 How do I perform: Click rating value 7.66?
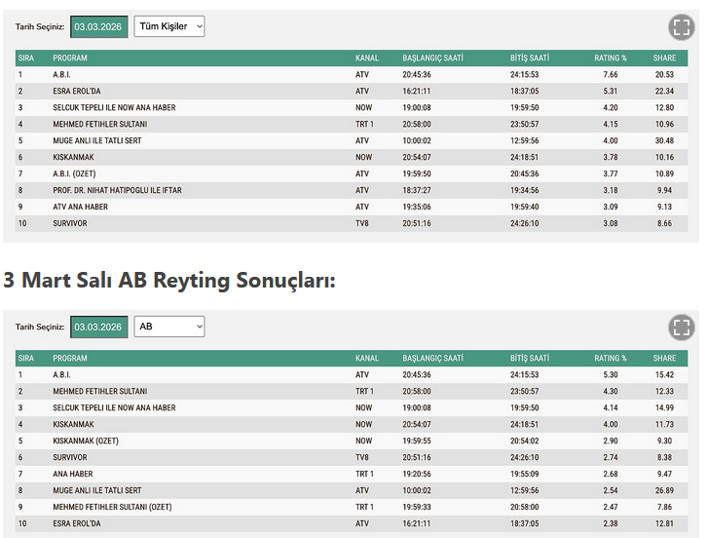pyautogui.click(x=611, y=74)
